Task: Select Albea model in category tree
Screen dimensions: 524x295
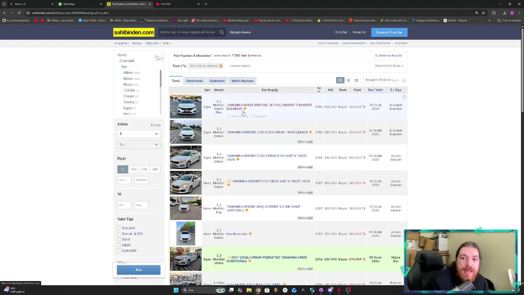Action: (x=128, y=73)
